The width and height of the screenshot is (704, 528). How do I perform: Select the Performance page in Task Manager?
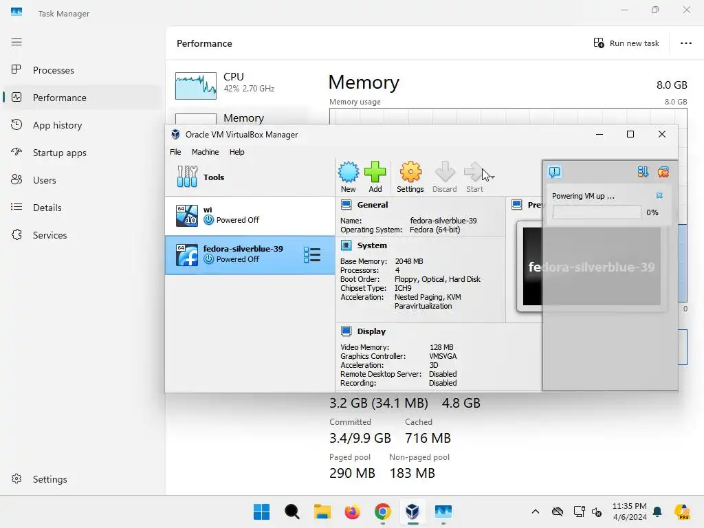59,98
